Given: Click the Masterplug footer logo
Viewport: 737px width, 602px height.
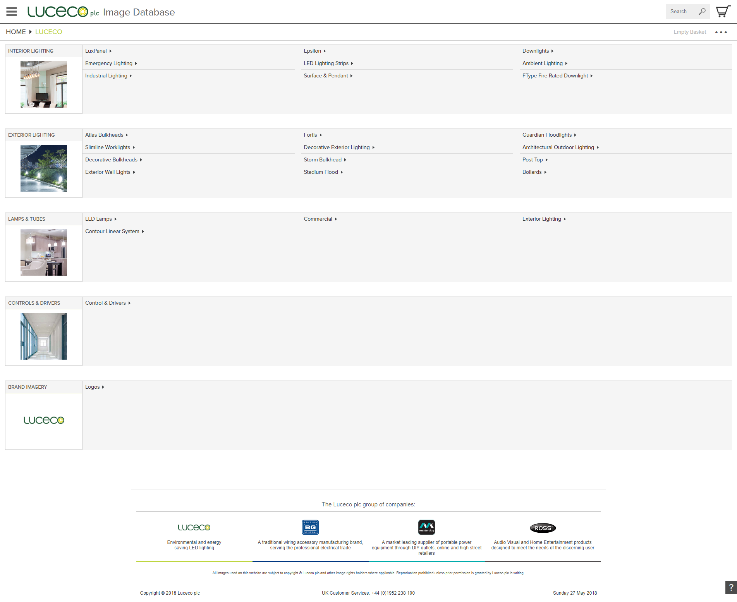Looking at the screenshot, I should [x=426, y=527].
